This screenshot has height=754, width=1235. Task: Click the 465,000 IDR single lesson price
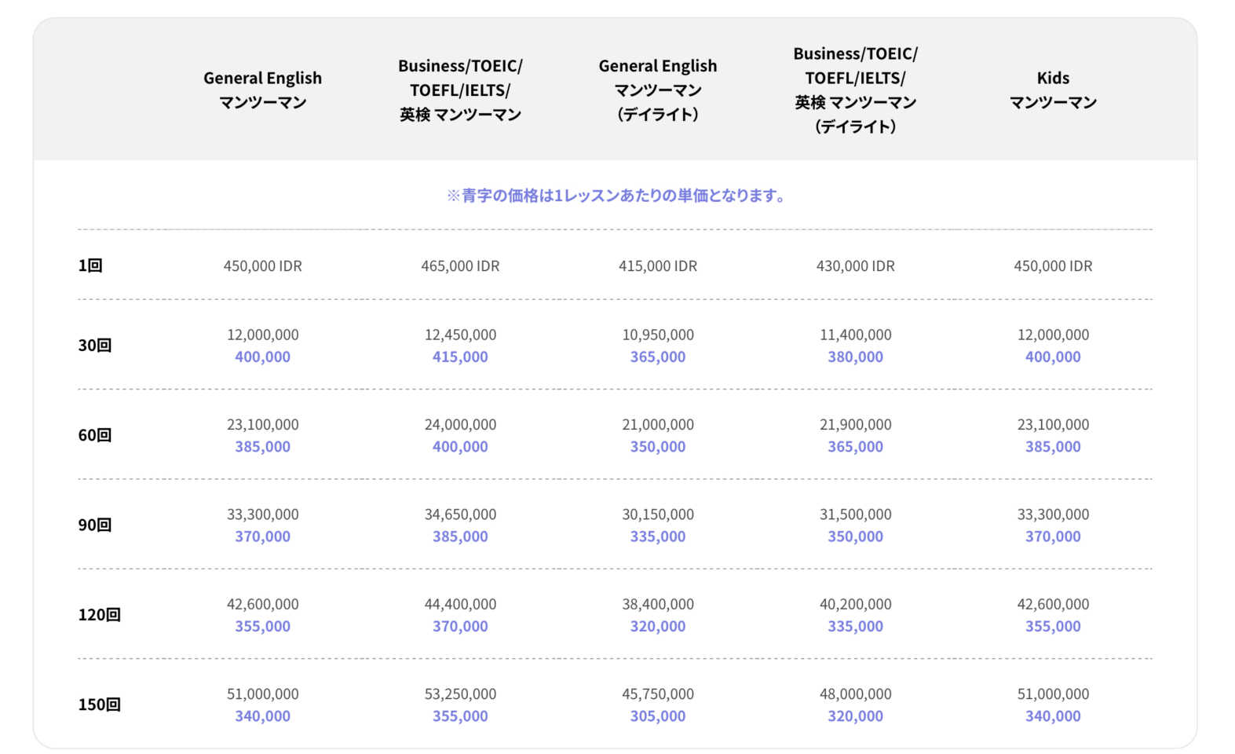tap(460, 266)
